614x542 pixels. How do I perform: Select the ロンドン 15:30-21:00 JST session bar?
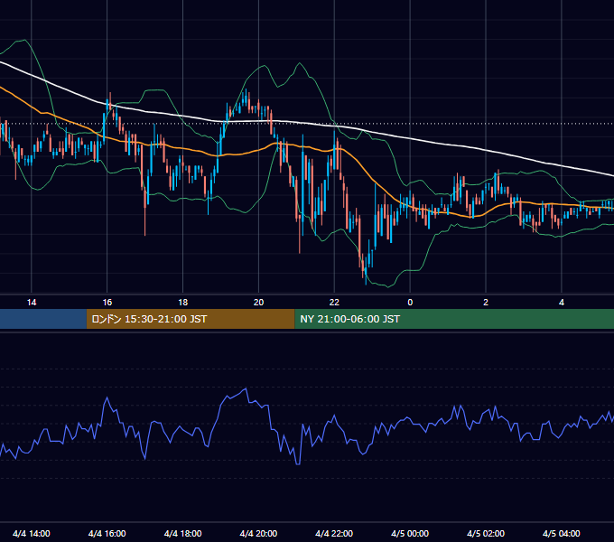191,319
